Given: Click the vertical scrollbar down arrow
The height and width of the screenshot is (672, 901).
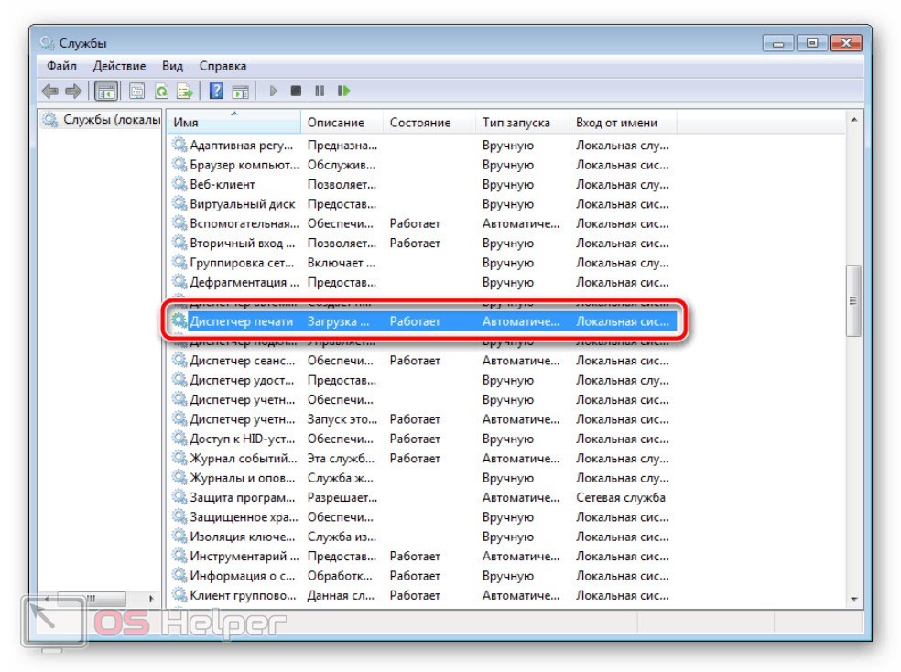Looking at the screenshot, I should (853, 599).
